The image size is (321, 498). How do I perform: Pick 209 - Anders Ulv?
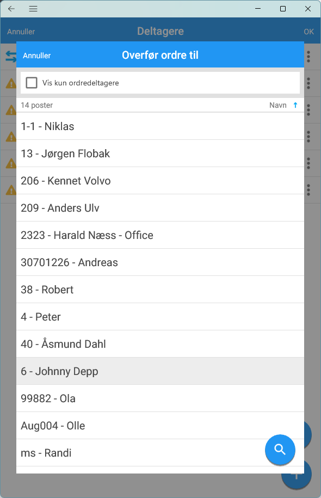[x=160, y=208]
